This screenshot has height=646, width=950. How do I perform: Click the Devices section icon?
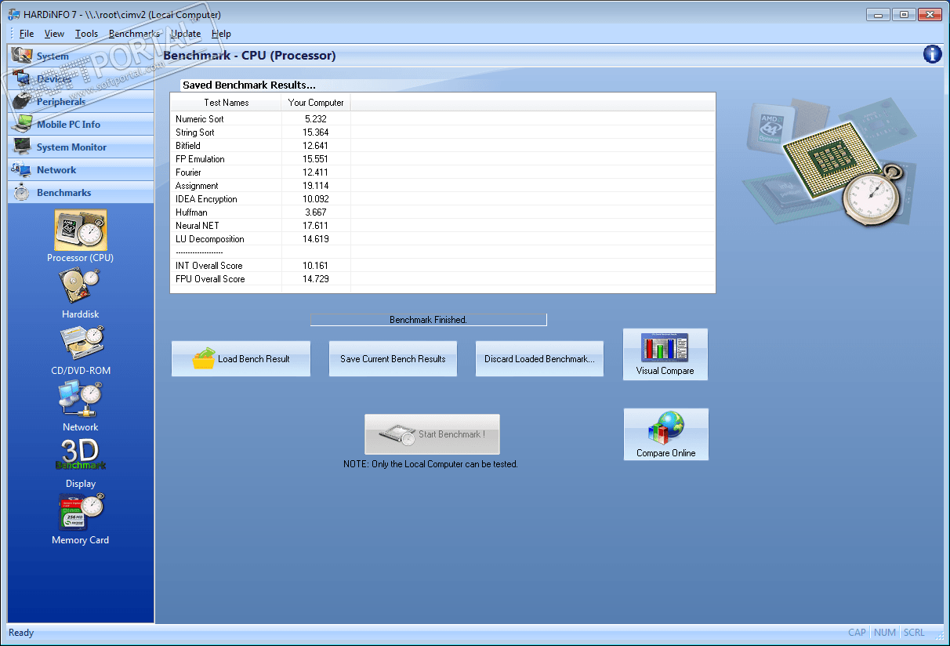pos(23,78)
